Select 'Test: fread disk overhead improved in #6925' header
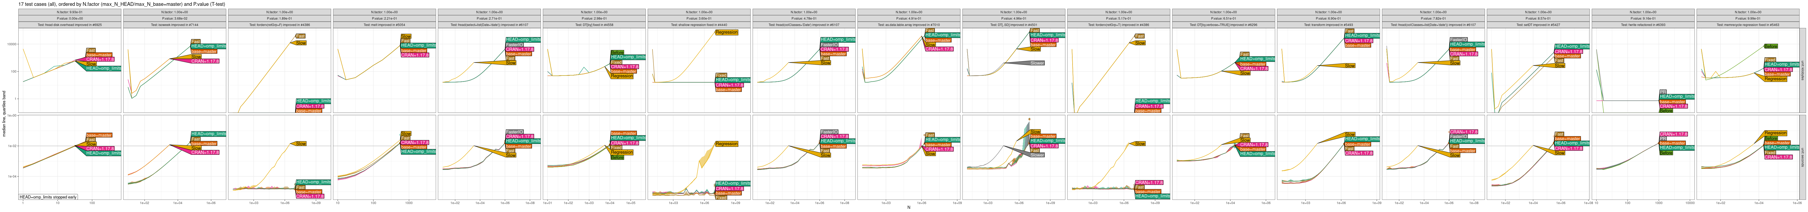Screen dimensions: 1808x212 click(70, 24)
